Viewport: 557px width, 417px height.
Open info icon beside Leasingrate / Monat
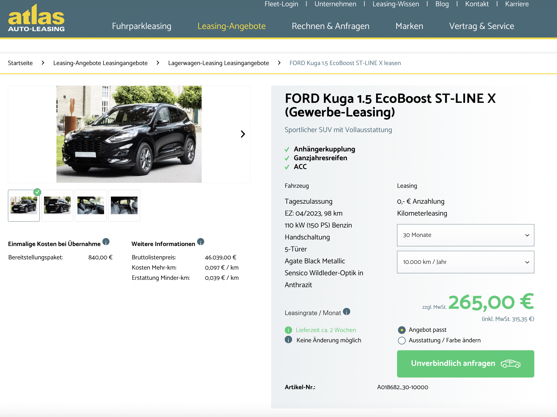(347, 312)
